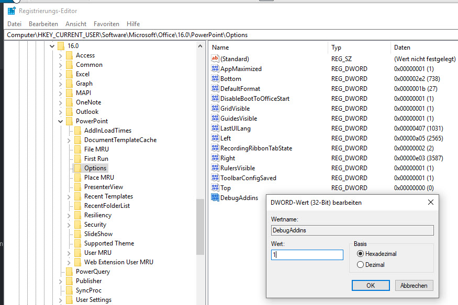458x305 pixels.
Task: Click the data value 0x00000e03 (3587)
Action: pos(418,158)
